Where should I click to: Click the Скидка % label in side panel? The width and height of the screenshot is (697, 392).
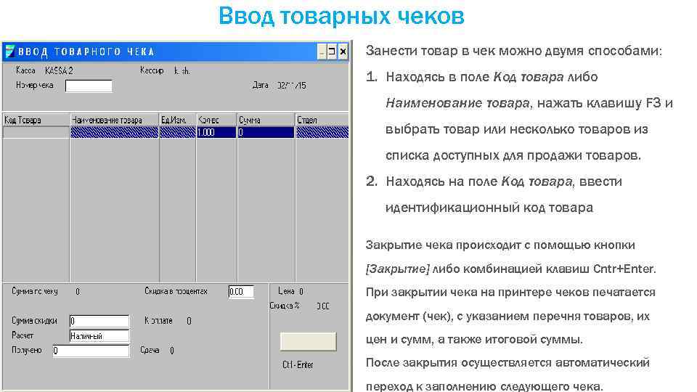tap(285, 306)
